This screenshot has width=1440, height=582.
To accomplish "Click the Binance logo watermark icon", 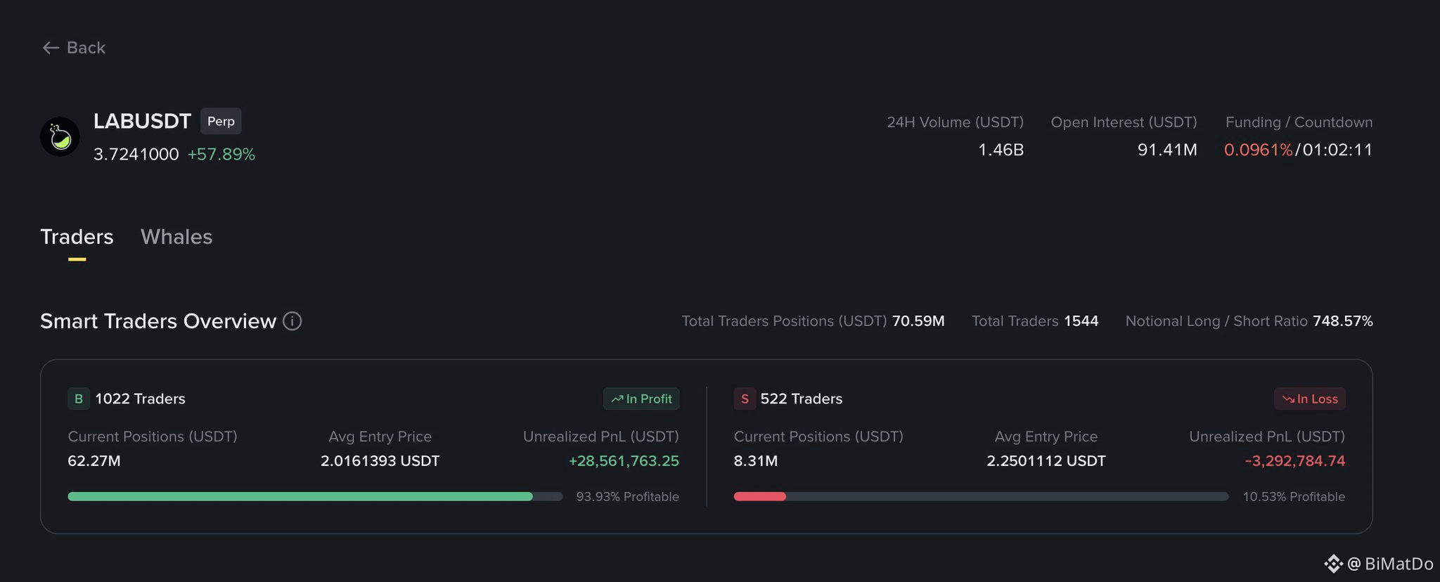I will point(1333,564).
